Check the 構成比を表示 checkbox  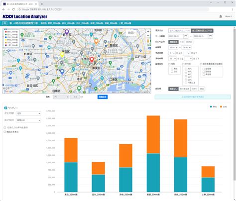(x=5, y=132)
